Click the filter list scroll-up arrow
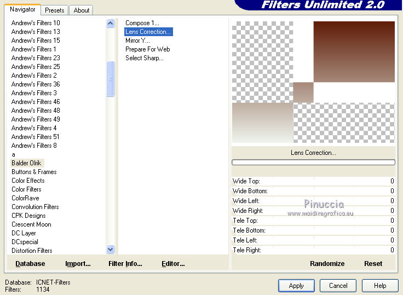 point(110,24)
